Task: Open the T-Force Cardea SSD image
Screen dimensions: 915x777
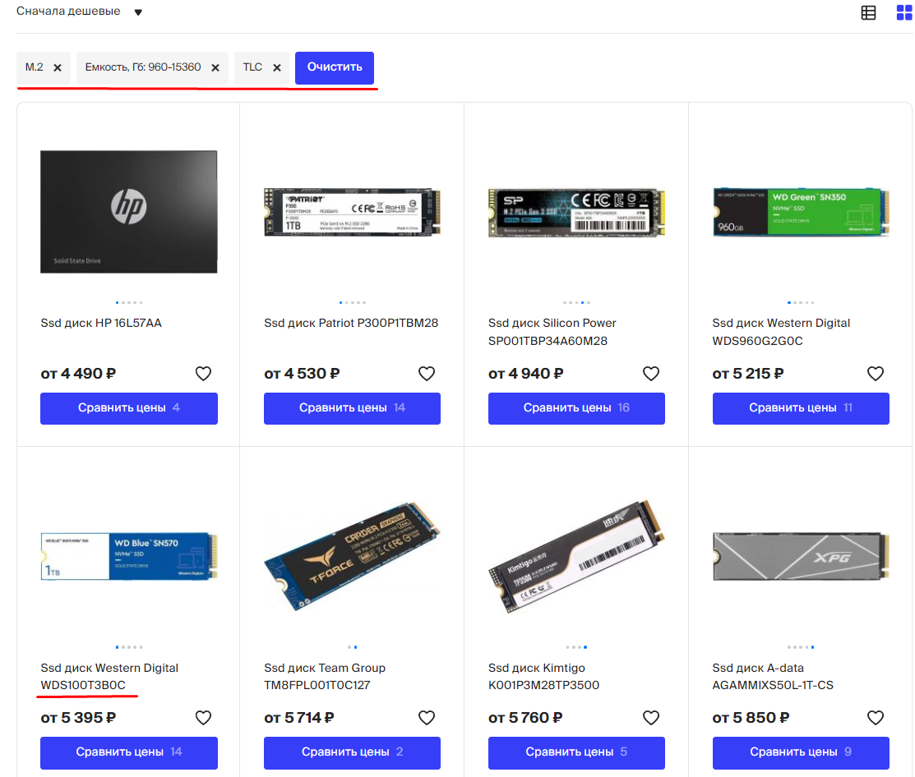Action: point(352,557)
